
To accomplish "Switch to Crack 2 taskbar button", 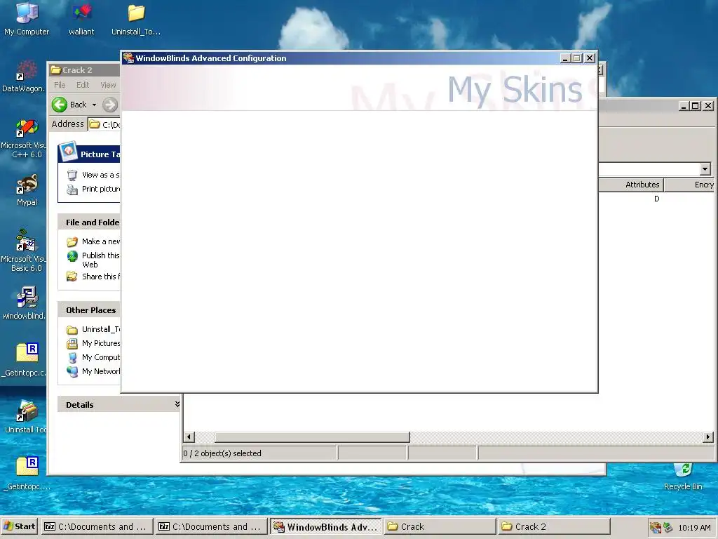I will [x=554, y=526].
